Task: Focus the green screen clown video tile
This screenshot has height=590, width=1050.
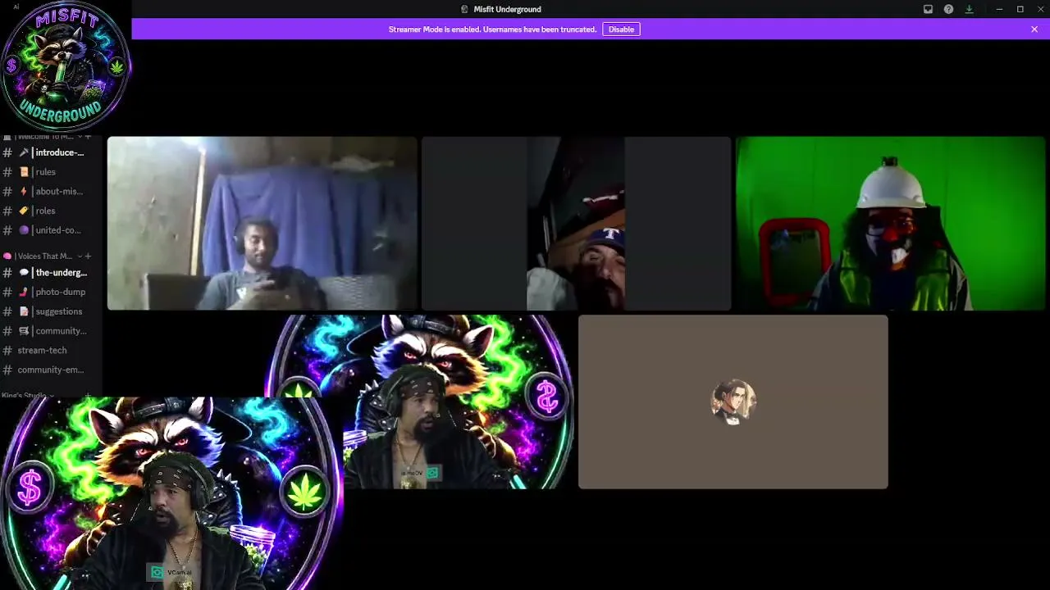Action: pyautogui.click(x=890, y=224)
